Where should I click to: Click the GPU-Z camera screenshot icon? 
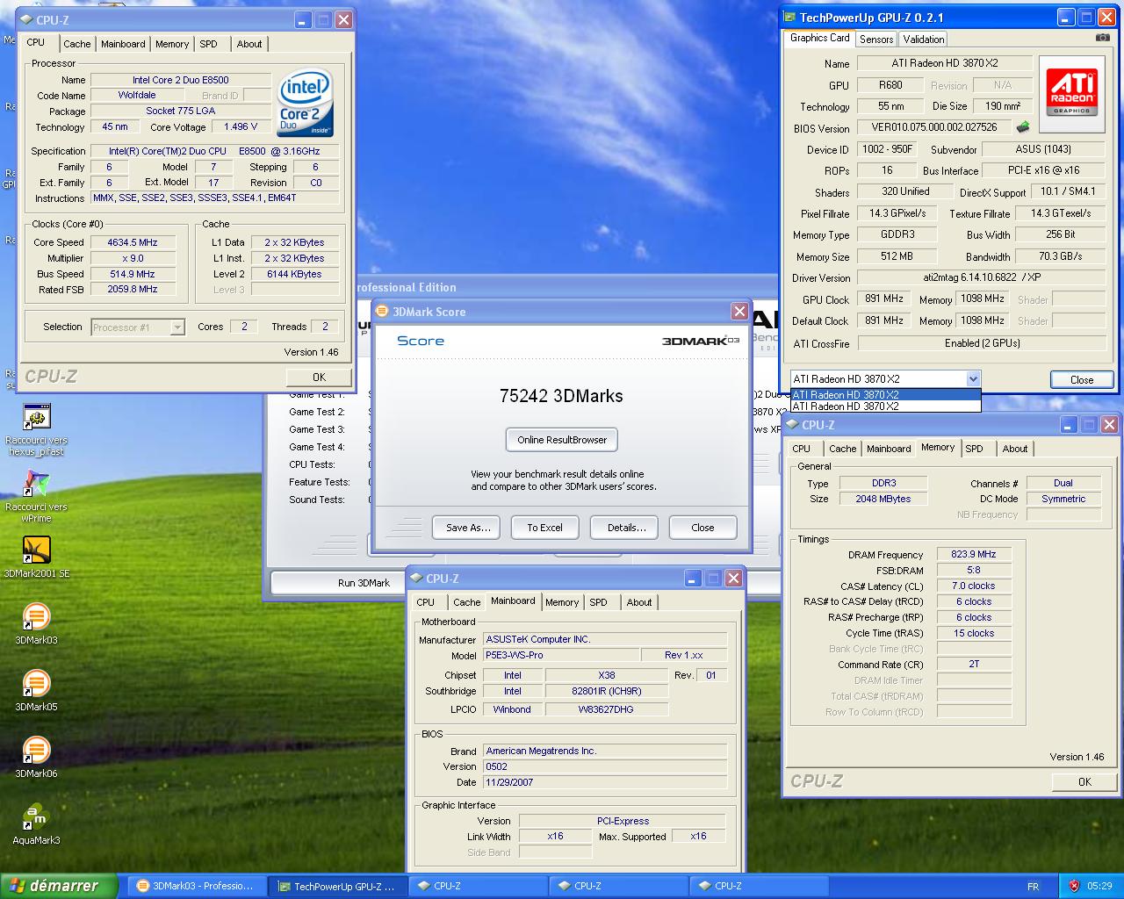(1103, 38)
